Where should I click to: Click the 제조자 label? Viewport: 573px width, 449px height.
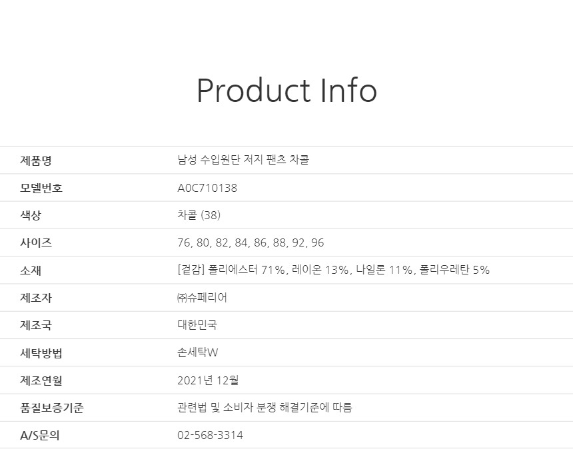(x=36, y=298)
